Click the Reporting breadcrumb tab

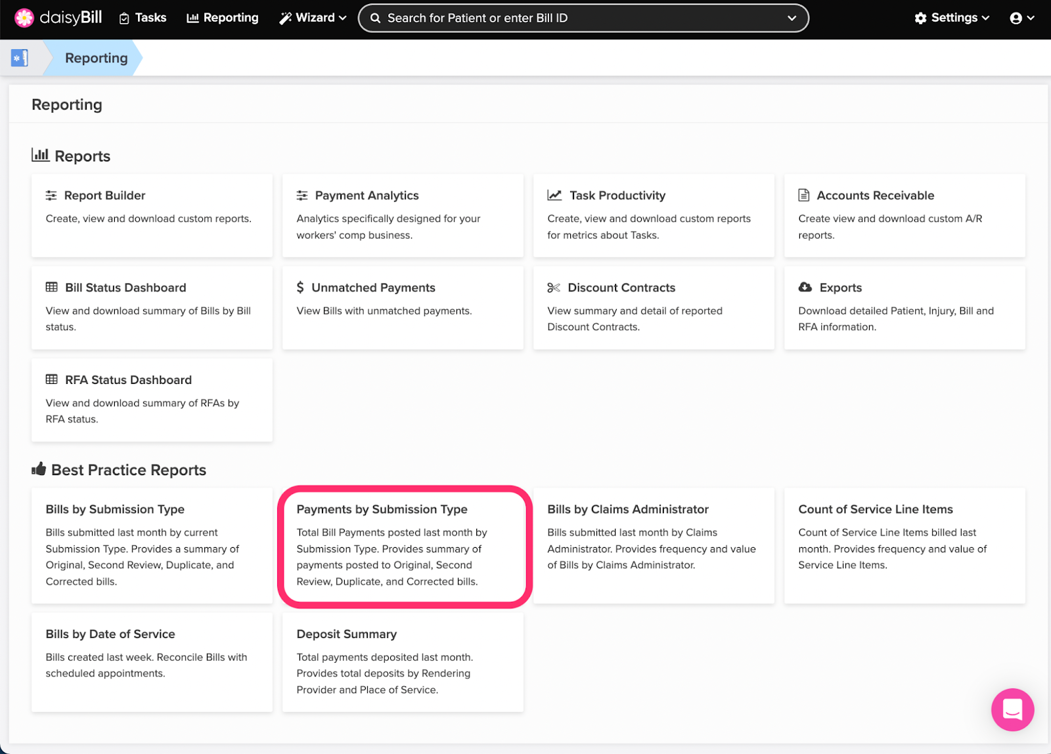pos(96,58)
